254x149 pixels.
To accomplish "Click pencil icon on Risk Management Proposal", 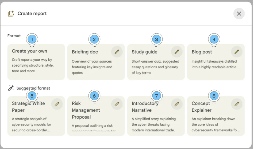I will [117, 104].
